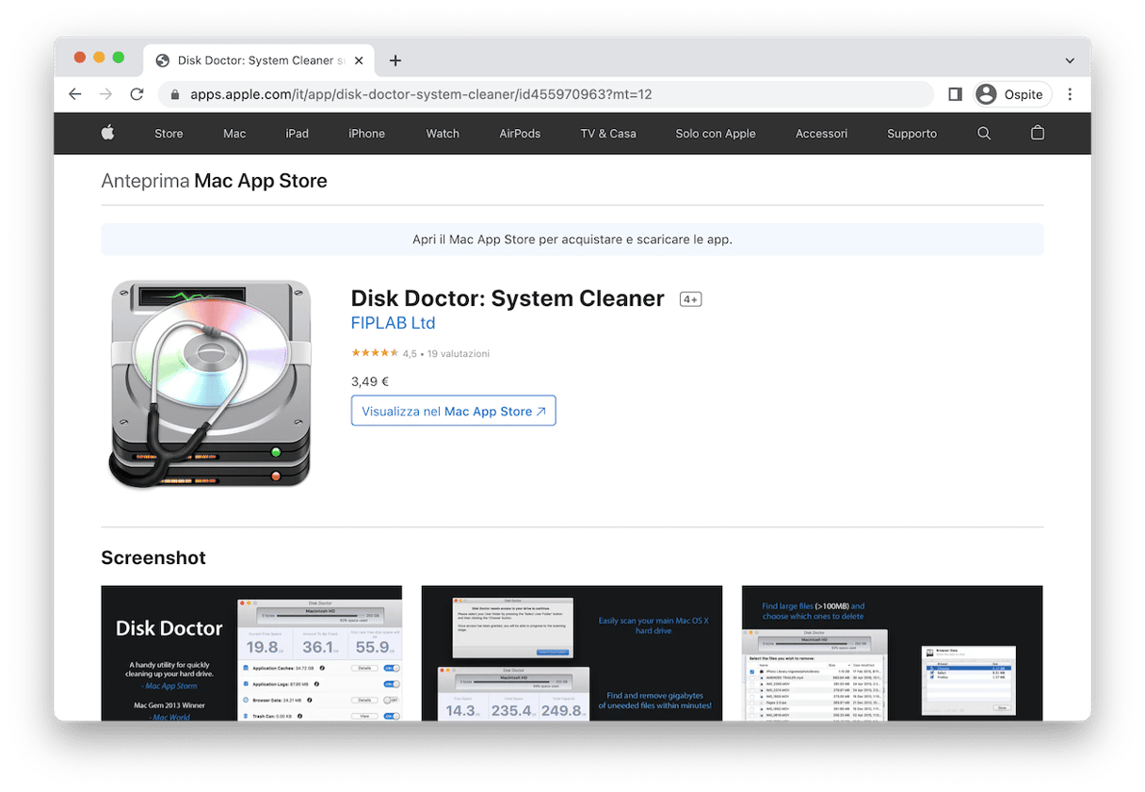Click the 19 valutazioni text

coord(458,354)
